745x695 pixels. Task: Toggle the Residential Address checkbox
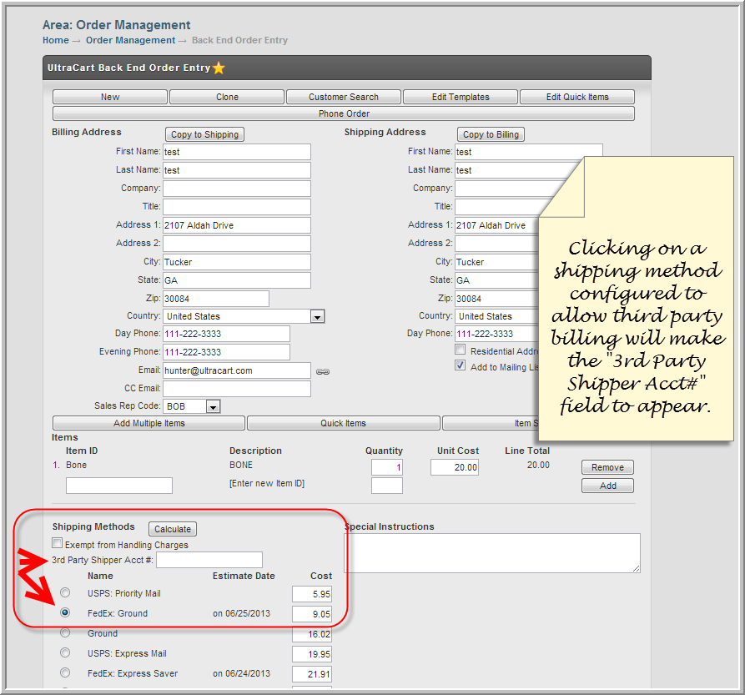pos(460,350)
